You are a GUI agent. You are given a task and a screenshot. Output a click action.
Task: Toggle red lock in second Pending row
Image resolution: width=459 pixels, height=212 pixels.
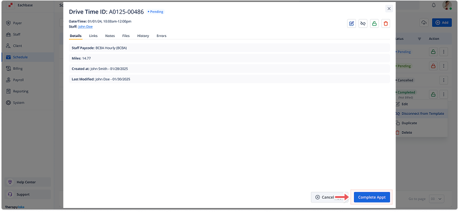coord(433,66)
